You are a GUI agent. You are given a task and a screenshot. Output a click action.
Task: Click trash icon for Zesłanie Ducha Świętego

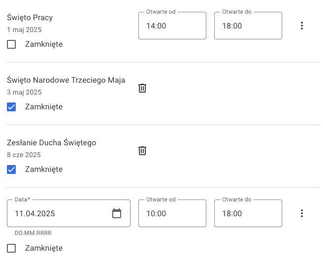coord(142,151)
